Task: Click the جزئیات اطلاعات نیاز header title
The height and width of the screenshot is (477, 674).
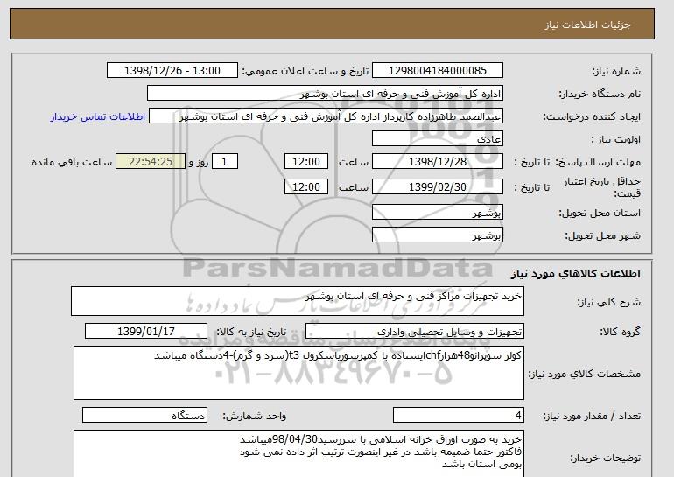Action: pyautogui.click(x=587, y=25)
